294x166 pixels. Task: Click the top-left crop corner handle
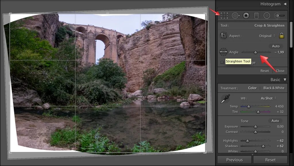tap(10, 14)
